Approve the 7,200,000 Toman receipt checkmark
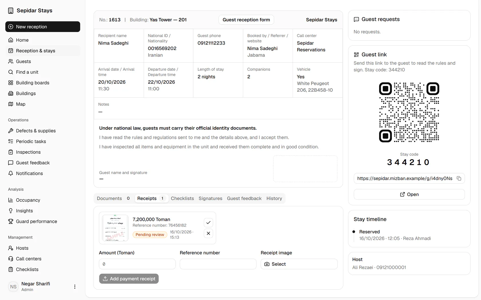 208,223
